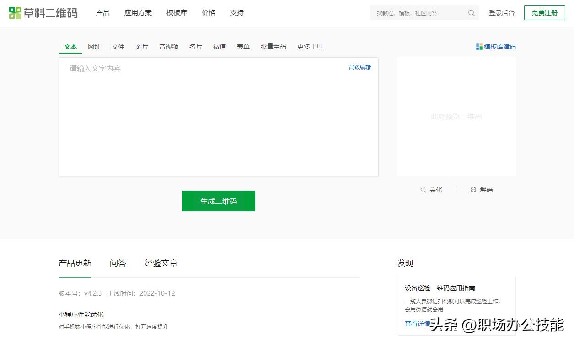The image size is (574, 342).
Task: Open the 产品 menu
Action: tap(102, 13)
